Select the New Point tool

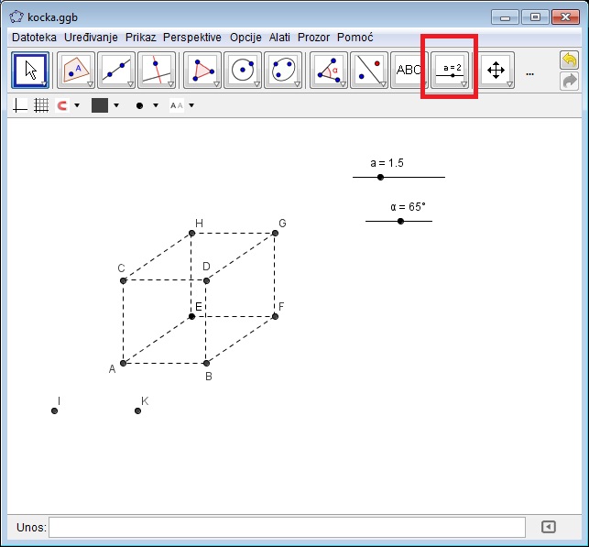(x=76, y=71)
